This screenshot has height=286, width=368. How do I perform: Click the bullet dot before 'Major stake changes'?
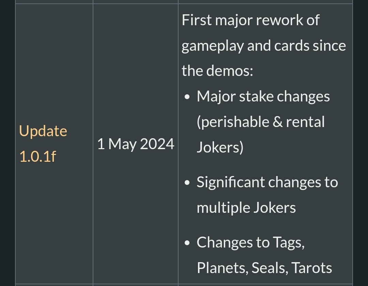tap(187, 97)
